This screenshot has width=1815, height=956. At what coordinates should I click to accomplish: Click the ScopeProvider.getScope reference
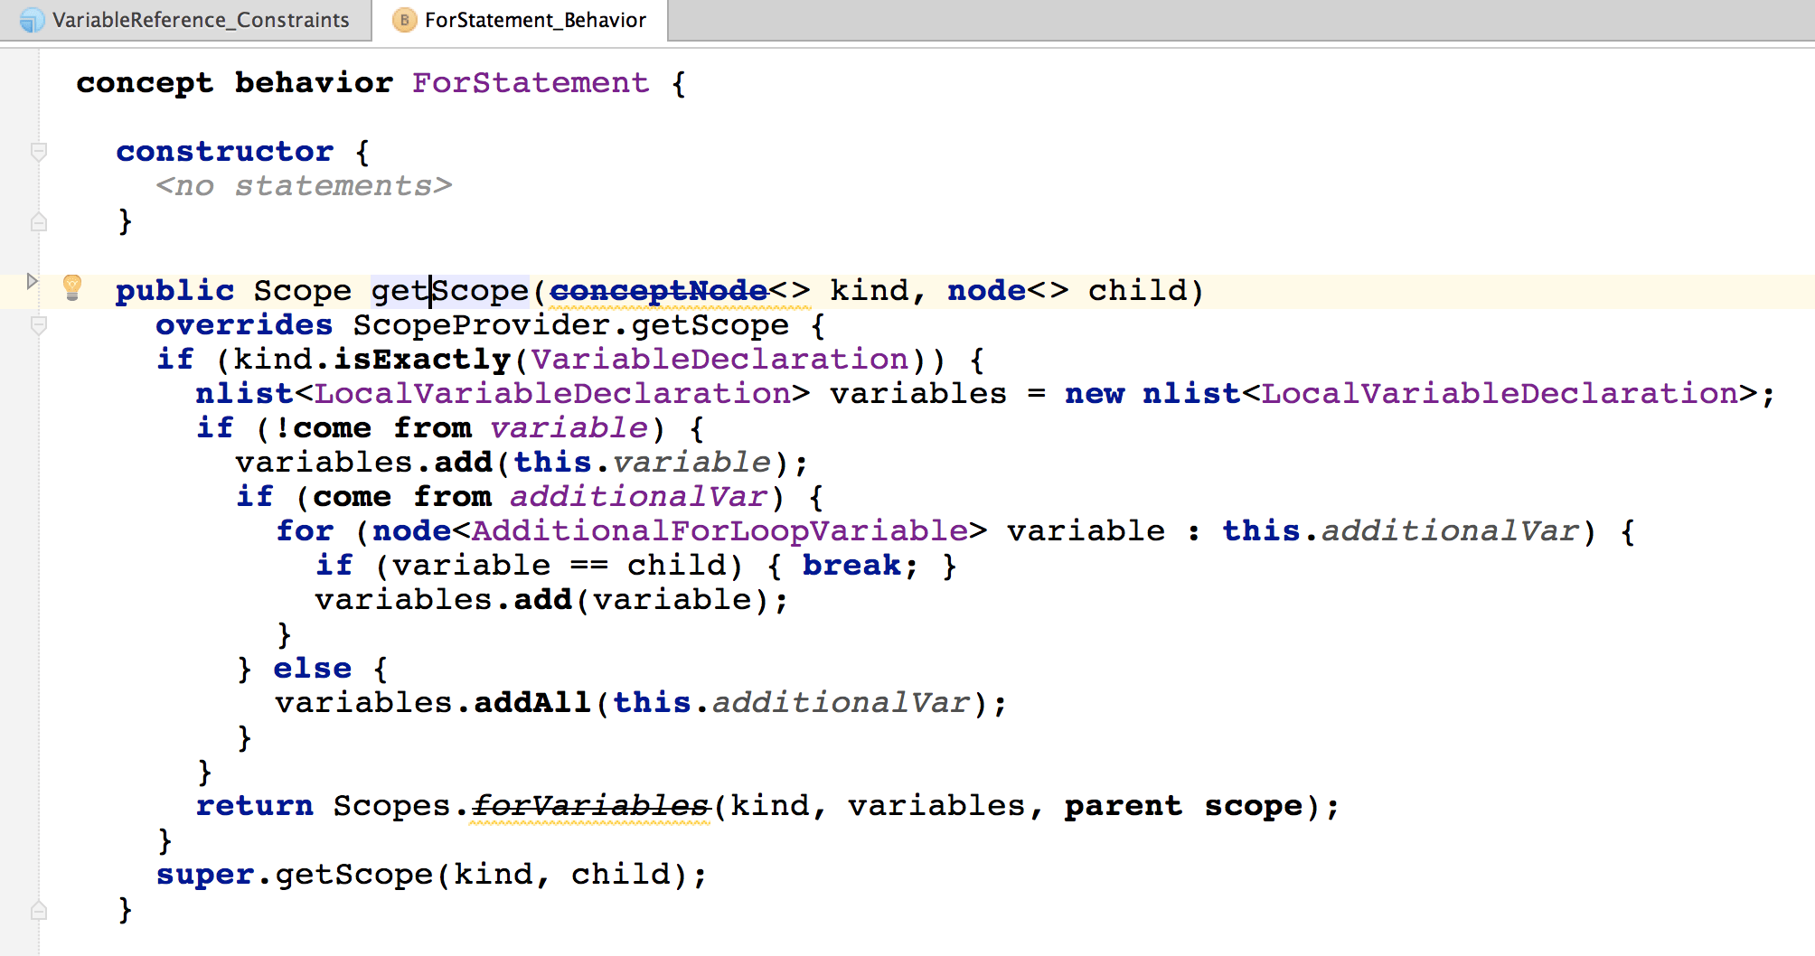point(571,325)
